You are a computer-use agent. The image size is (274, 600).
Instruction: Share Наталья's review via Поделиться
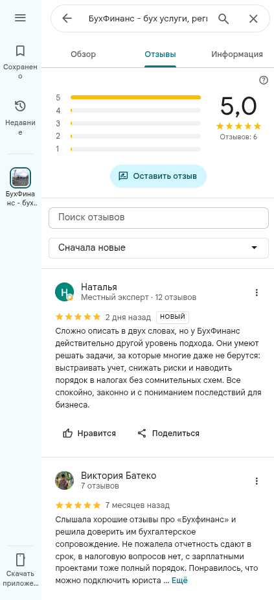168,433
